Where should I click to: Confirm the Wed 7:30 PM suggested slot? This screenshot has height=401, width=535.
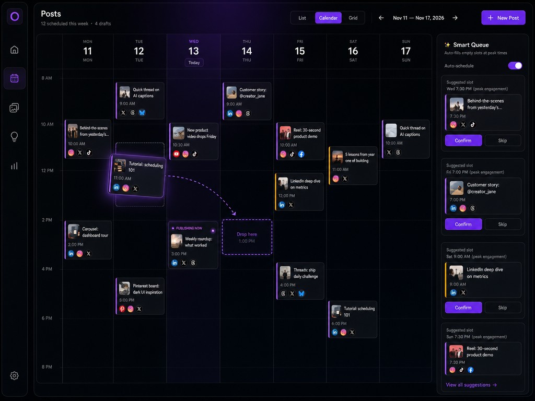463,140
